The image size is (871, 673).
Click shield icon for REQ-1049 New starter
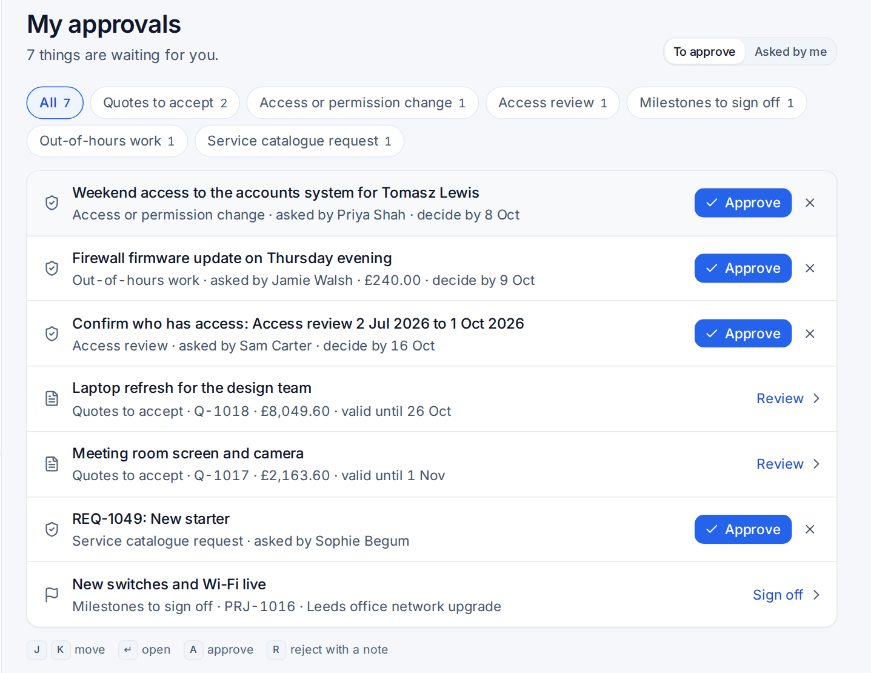(x=52, y=529)
